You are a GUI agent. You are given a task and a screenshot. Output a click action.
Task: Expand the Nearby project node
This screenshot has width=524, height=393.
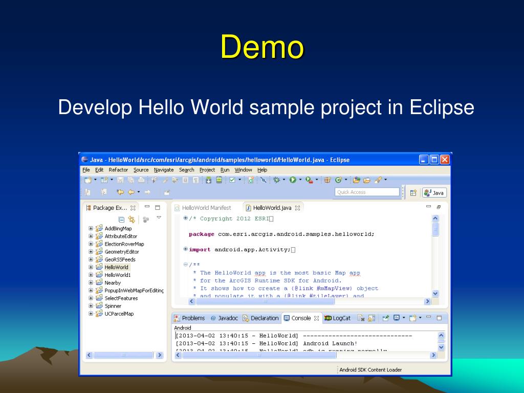[x=91, y=282]
